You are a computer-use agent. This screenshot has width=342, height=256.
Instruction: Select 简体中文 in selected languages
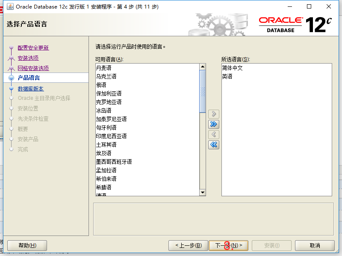click(x=277, y=68)
